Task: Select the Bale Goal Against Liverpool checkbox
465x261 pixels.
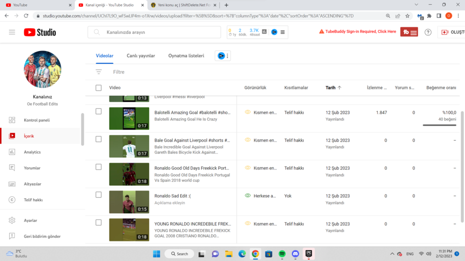Action: tap(99, 139)
